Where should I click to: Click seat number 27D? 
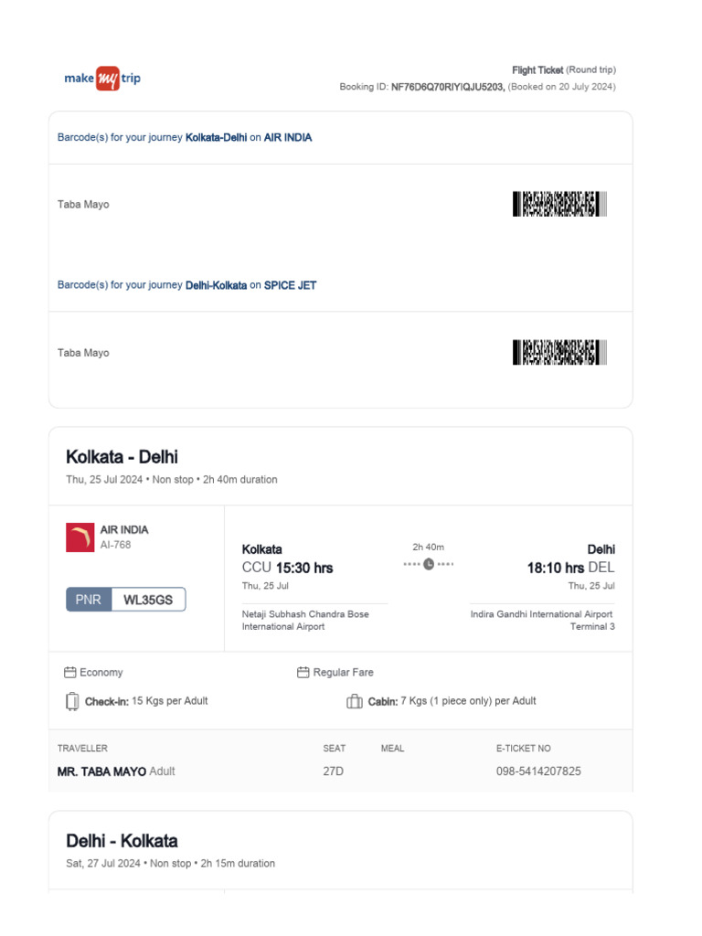(x=332, y=771)
